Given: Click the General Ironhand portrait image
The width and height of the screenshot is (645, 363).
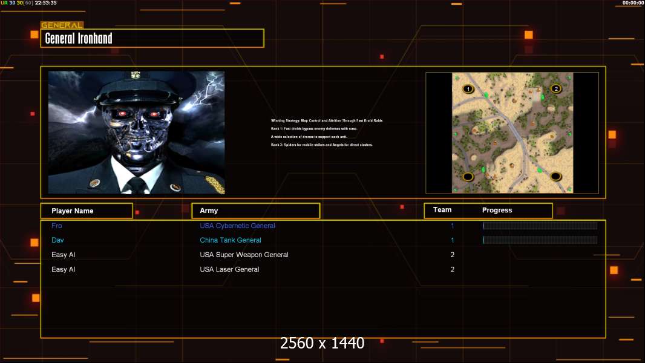Looking at the screenshot, I should (x=137, y=132).
